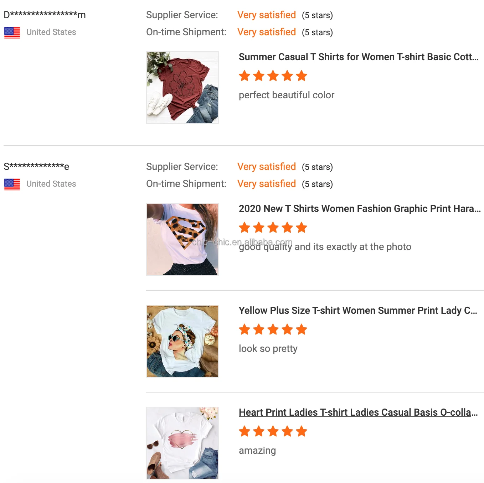
Task: Click the 'amazing' review comment
Action: (x=257, y=451)
